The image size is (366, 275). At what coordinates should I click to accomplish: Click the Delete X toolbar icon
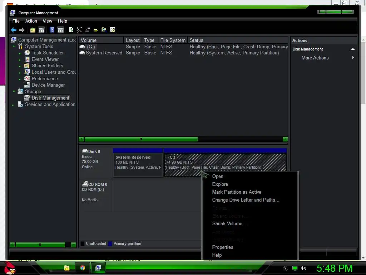[79, 30]
